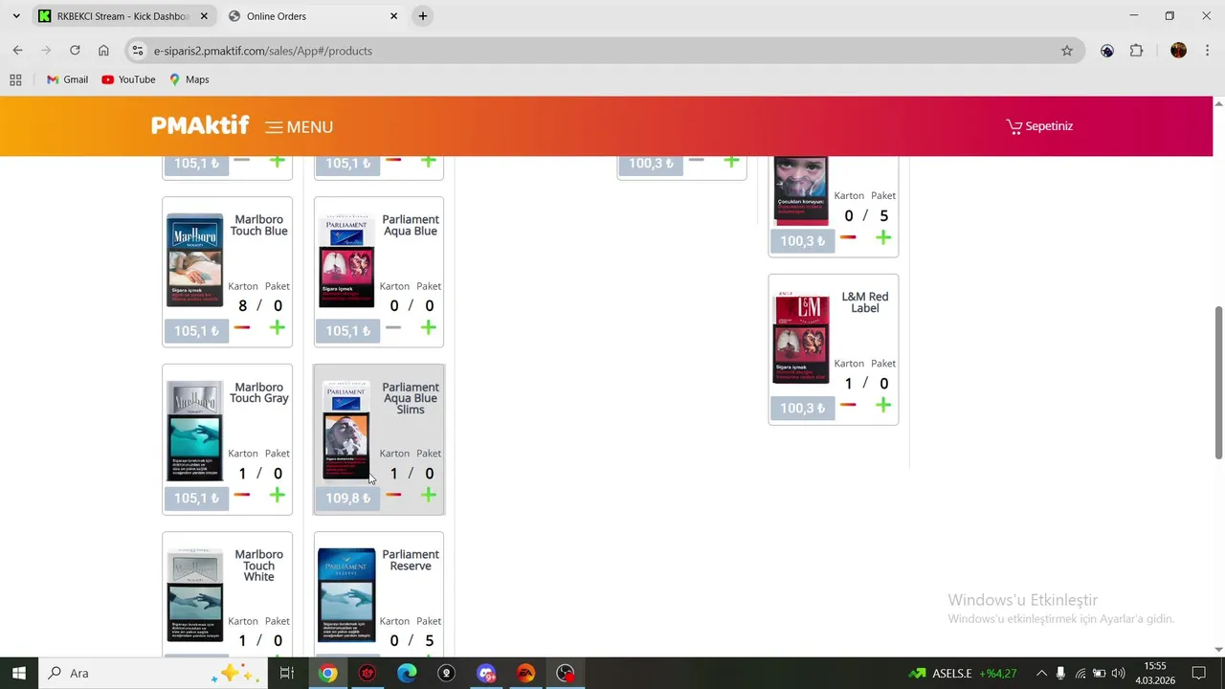This screenshot has width=1225, height=689.
Task: Select the Parliament Aqua Blue Slims image
Action: click(x=346, y=430)
